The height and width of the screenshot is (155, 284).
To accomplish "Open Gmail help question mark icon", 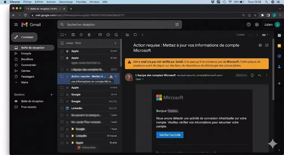I will click(x=249, y=25).
